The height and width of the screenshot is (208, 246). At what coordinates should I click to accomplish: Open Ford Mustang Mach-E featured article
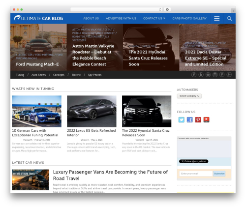37,64
